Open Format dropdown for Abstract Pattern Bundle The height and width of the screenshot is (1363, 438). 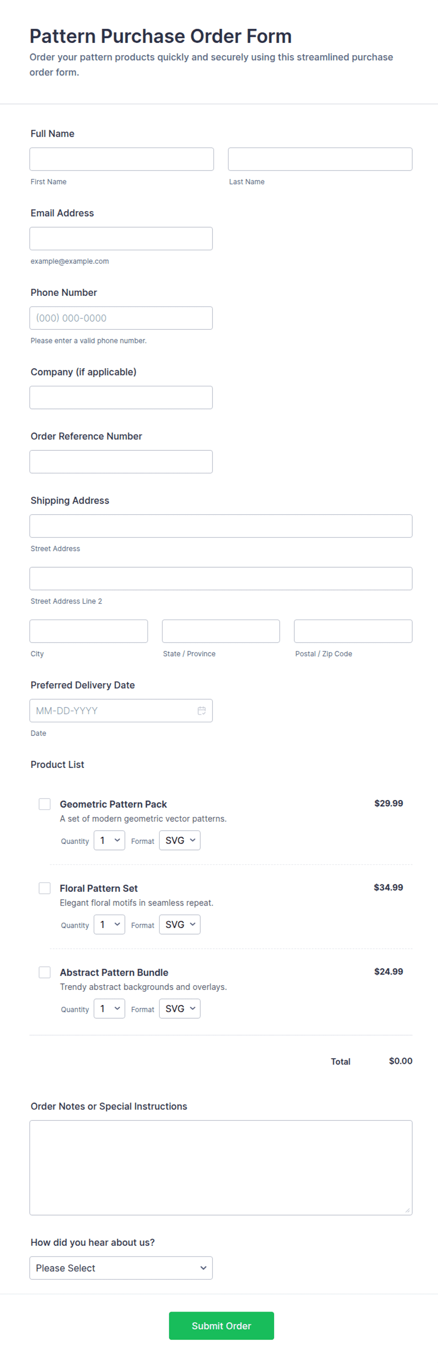[x=180, y=1009]
